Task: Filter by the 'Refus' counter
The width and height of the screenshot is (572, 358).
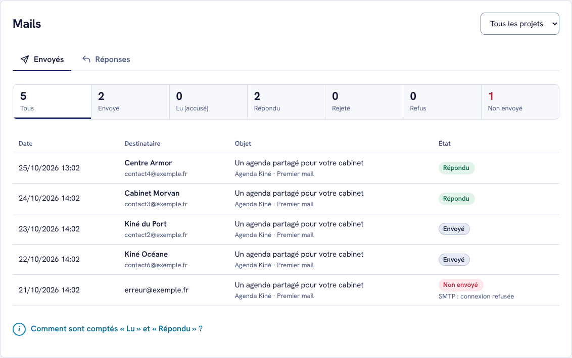Action: pyautogui.click(x=442, y=102)
